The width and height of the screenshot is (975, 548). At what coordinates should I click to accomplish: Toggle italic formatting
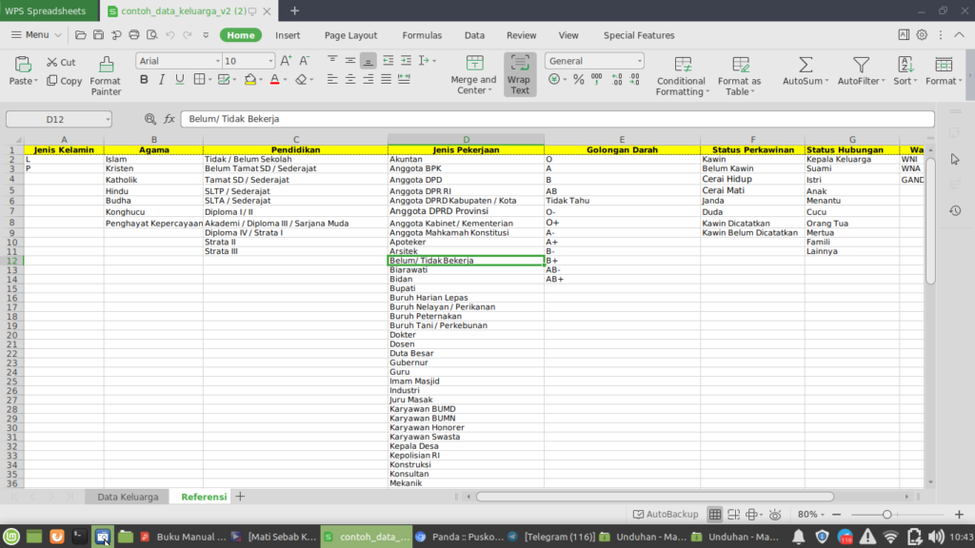tap(162, 80)
